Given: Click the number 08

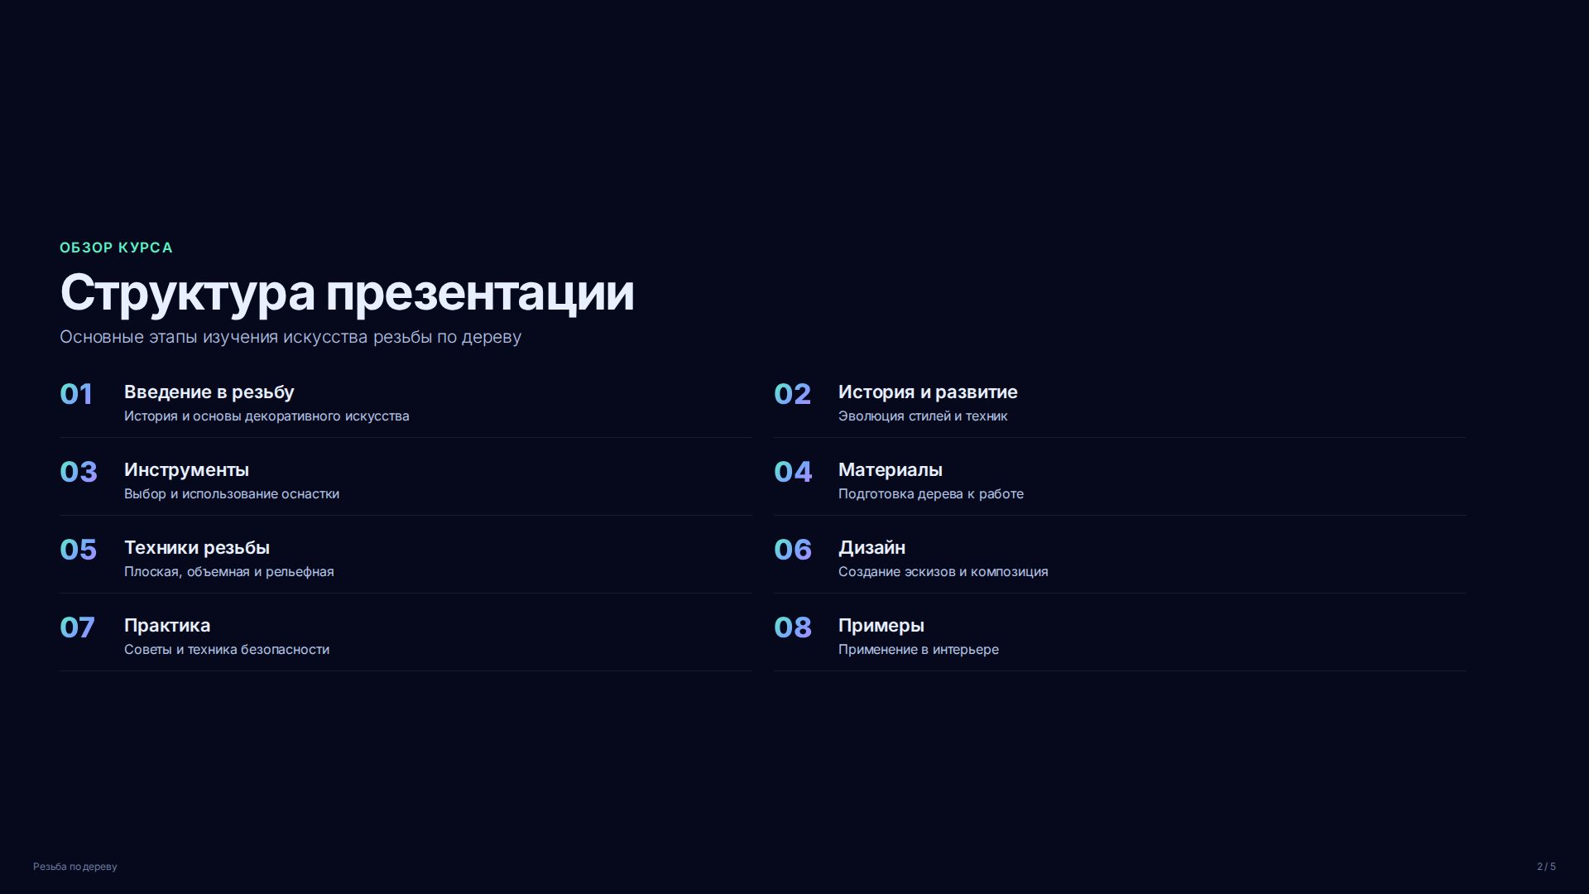Looking at the screenshot, I should coord(793,627).
